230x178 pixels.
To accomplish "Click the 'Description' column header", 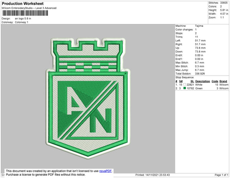I will point(202,81).
